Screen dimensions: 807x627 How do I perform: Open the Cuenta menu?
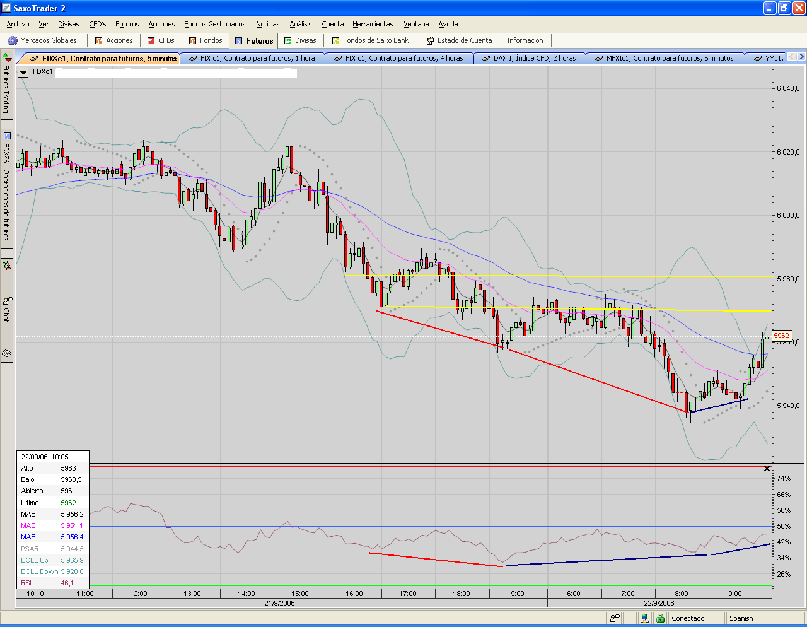333,24
